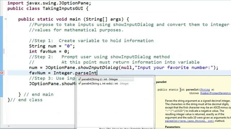
Task: Click icon of the parseInt radix proposal
Action: 79,83
